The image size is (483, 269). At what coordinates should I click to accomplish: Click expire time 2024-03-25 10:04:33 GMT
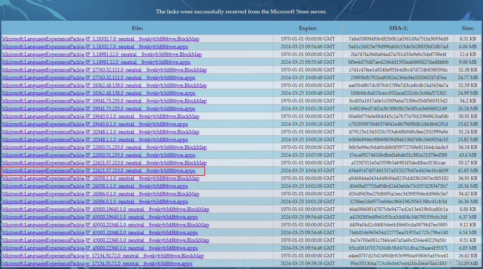(308, 170)
